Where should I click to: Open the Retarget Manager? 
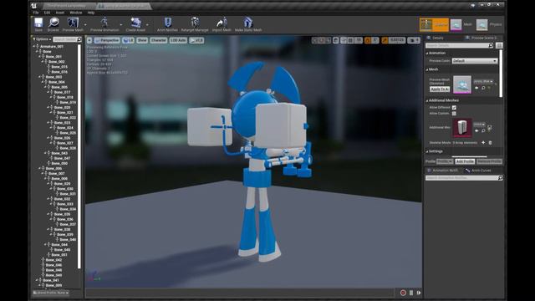195,23
